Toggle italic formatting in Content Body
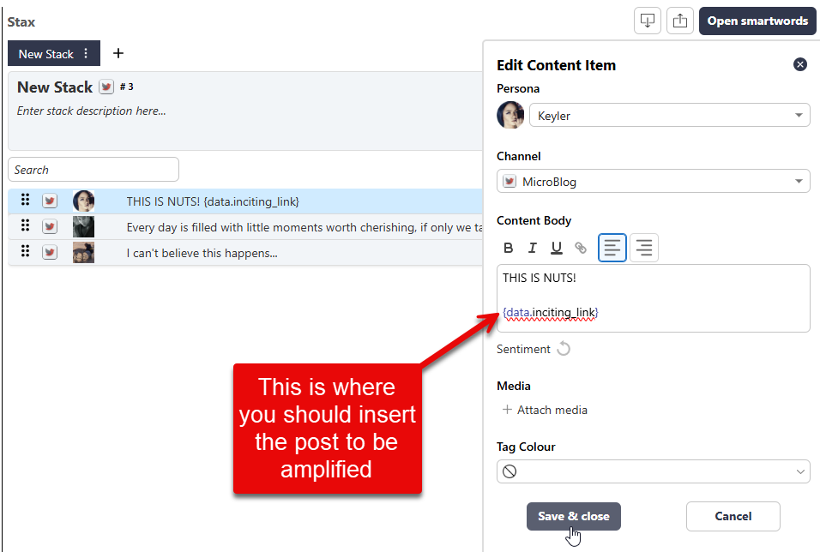Viewport: 820px width, 552px height. pos(533,248)
